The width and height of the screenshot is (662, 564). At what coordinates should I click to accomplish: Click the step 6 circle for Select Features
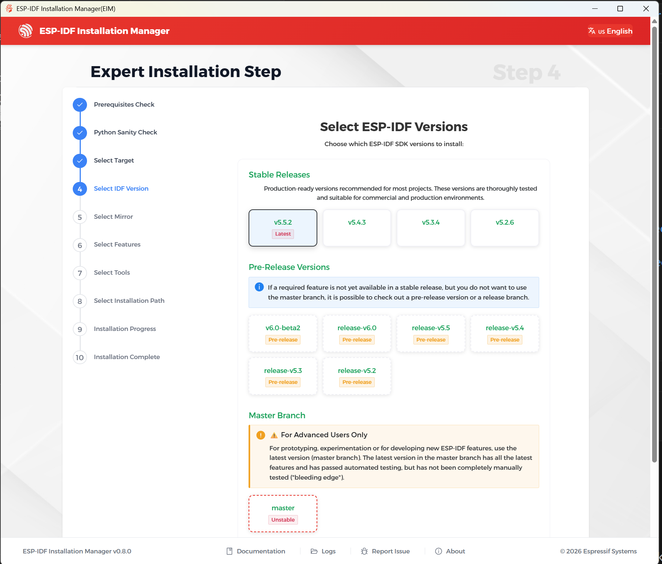pos(80,245)
